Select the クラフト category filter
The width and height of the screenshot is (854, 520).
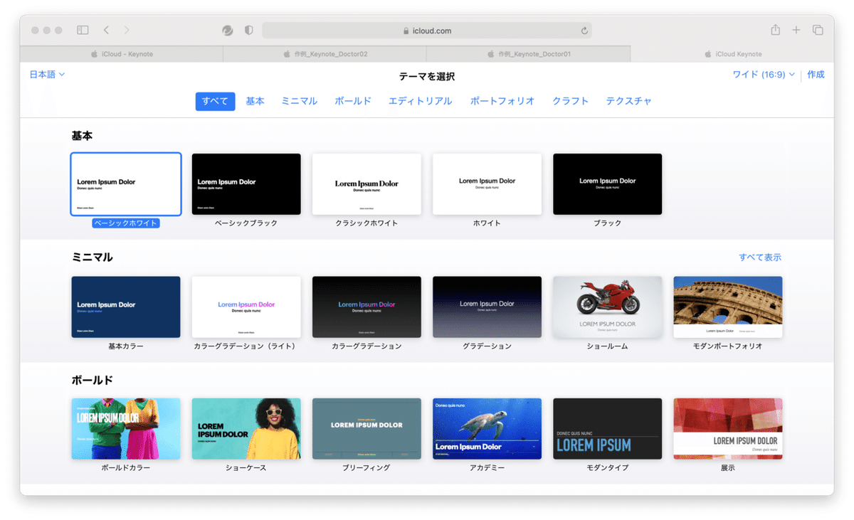point(570,101)
